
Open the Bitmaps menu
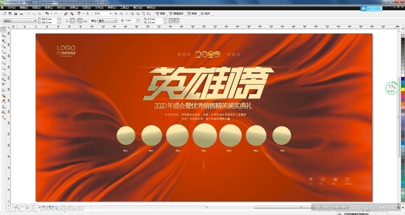click(87, 8)
